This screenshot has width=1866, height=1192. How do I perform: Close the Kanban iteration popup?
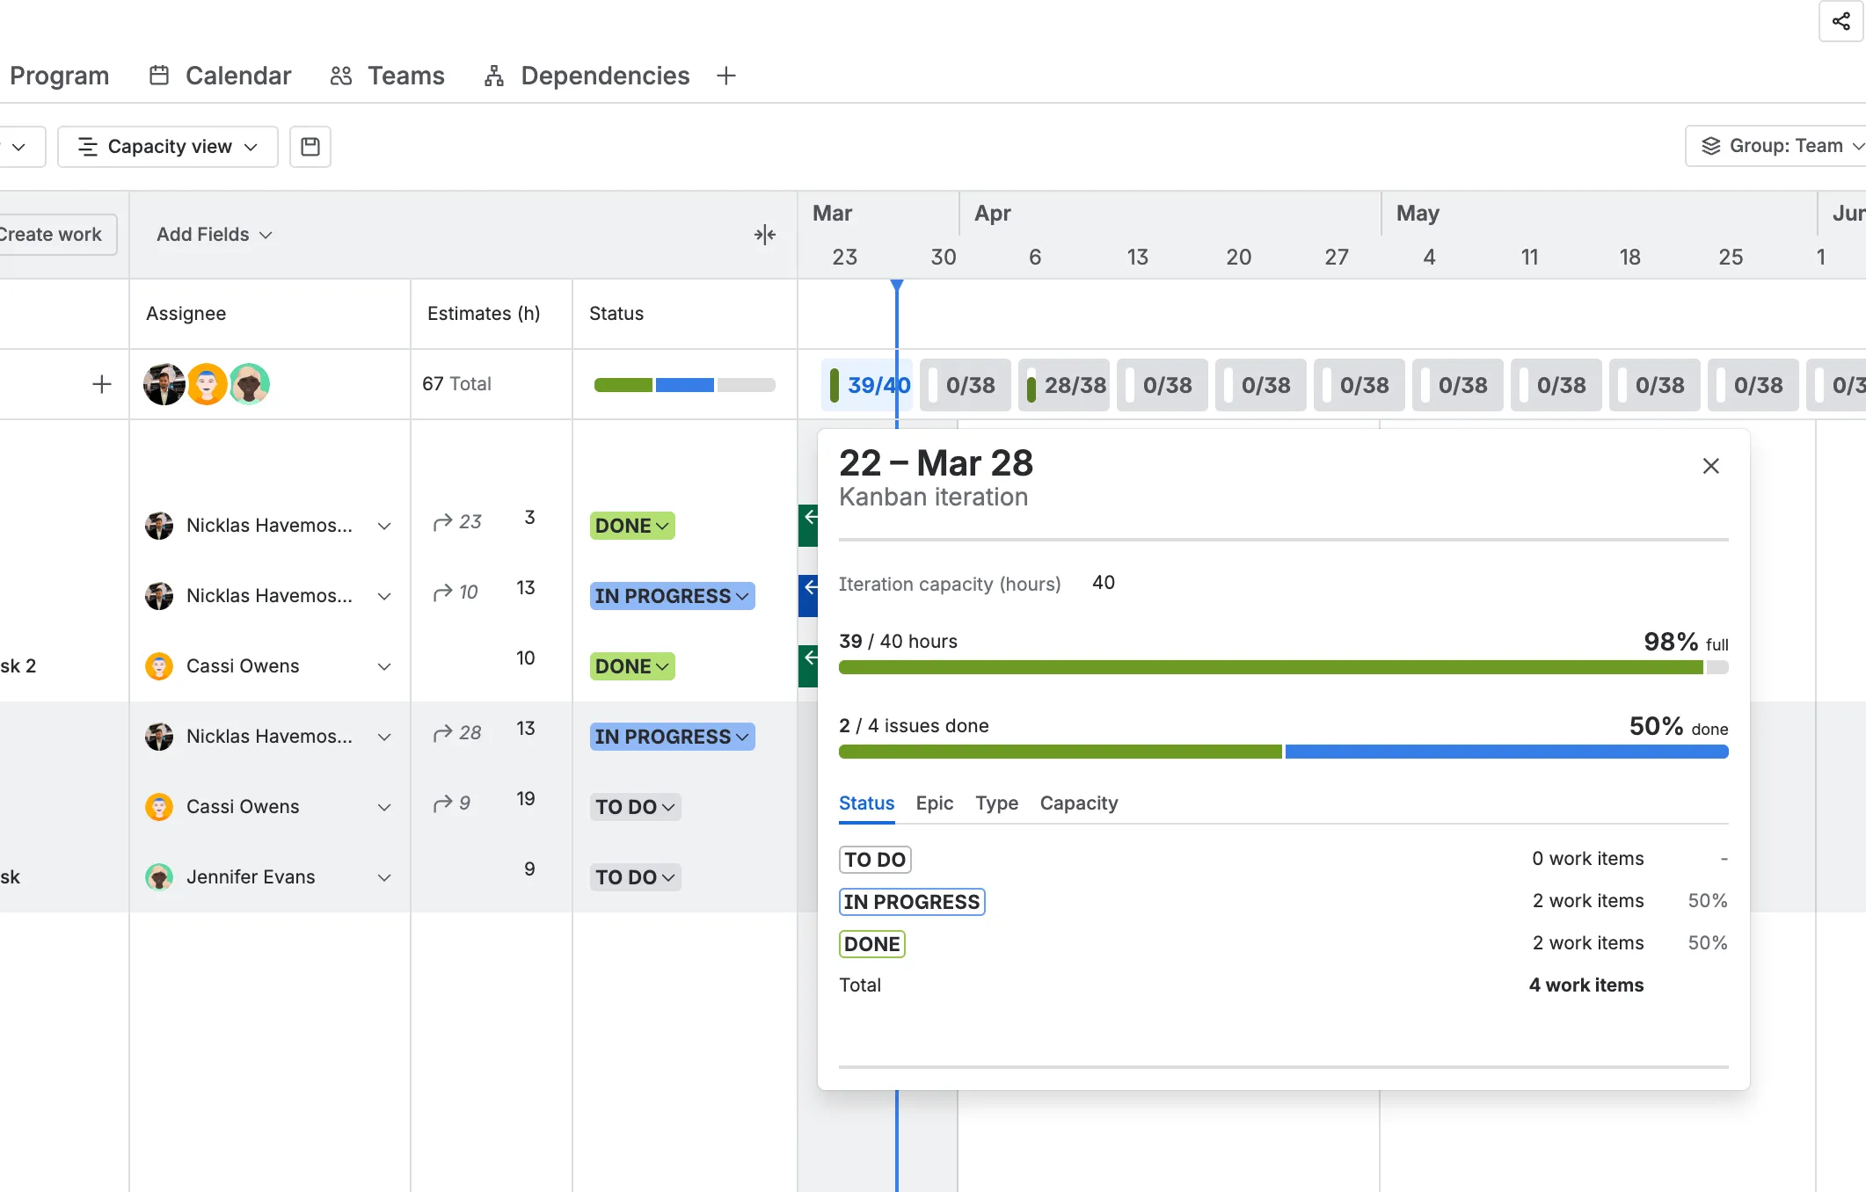point(1710,465)
